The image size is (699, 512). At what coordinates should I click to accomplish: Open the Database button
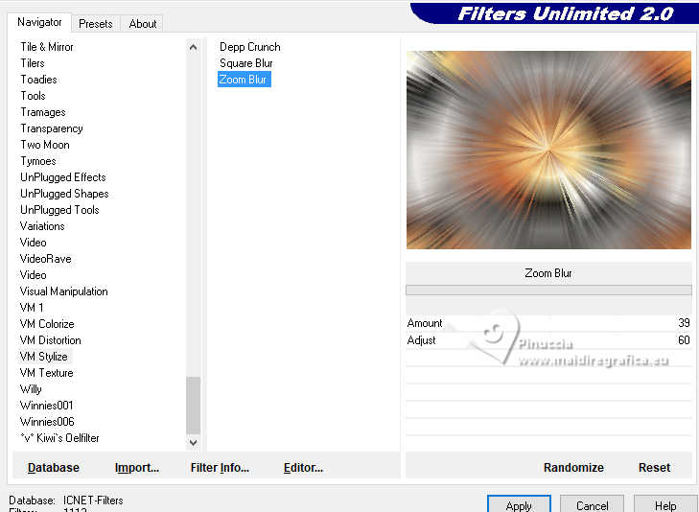(54, 468)
